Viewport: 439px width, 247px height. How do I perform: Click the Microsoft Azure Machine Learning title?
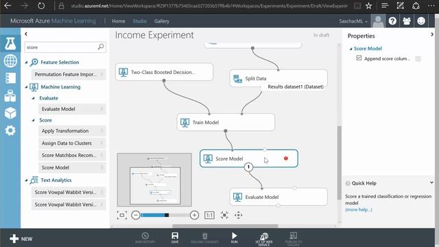click(x=53, y=21)
